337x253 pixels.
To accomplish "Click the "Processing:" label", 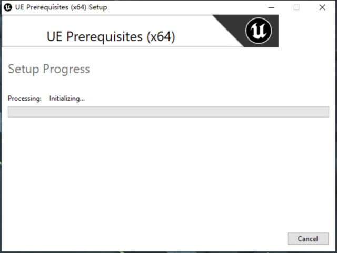I will (24, 98).
